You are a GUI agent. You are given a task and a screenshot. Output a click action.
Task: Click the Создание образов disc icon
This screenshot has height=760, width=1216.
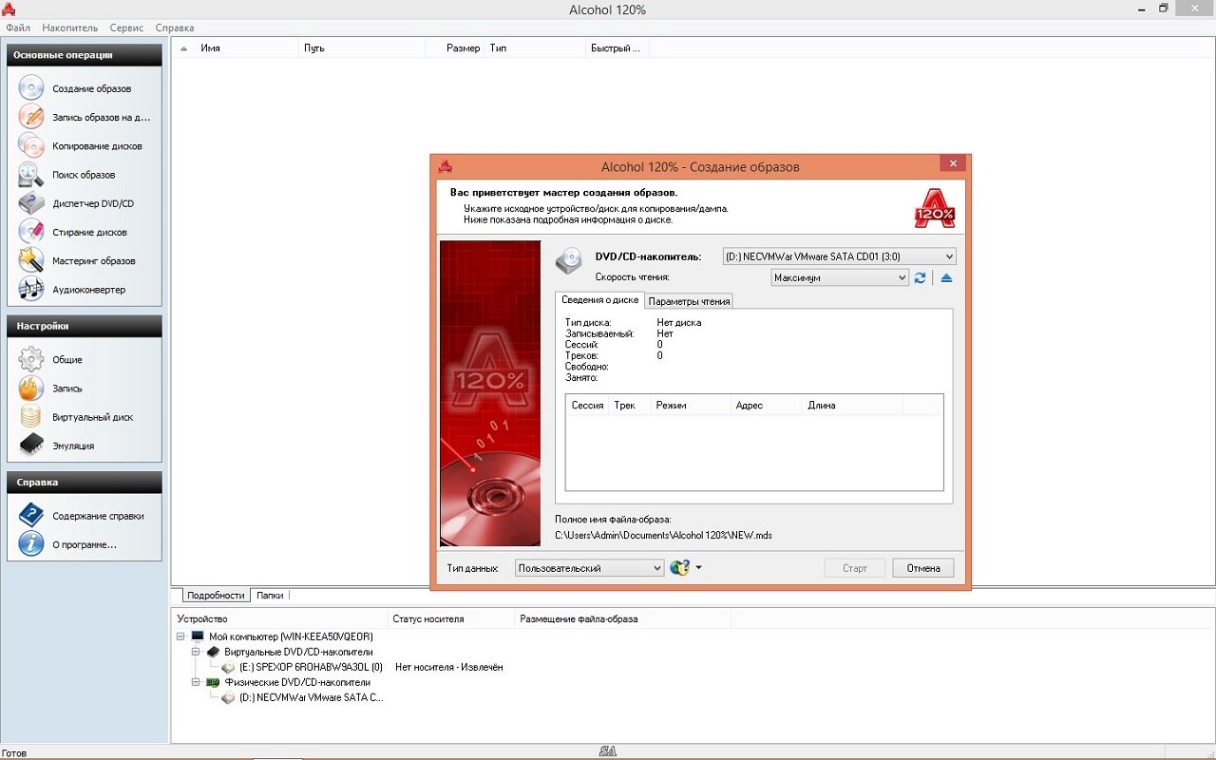point(31,88)
